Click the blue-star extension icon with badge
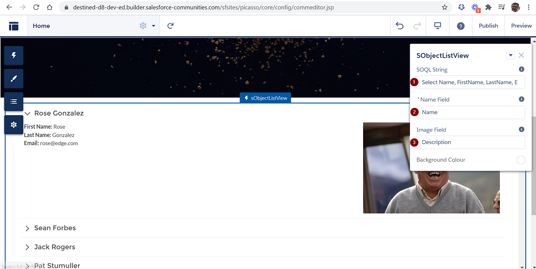Viewport: 536px width, 269px height. pos(475,8)
